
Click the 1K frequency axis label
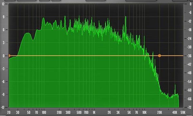(x=94, y=112)
